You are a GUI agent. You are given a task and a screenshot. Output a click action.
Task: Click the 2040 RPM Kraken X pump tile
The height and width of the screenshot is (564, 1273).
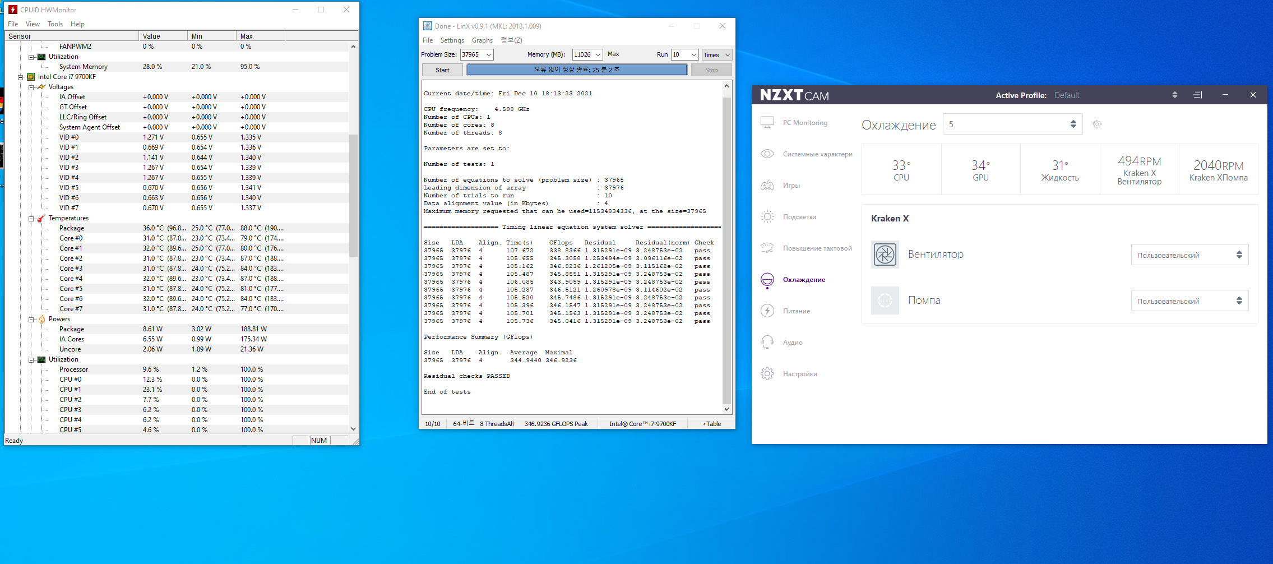point(1219,169)
